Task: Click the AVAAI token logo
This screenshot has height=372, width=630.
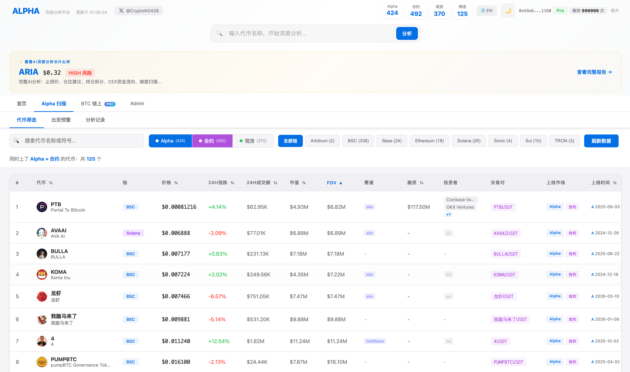Action: (x=42, y=233)
